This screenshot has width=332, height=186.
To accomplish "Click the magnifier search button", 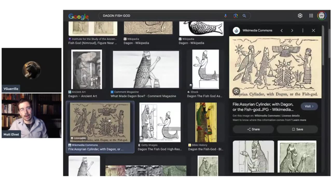I will (x=244, y=16).
